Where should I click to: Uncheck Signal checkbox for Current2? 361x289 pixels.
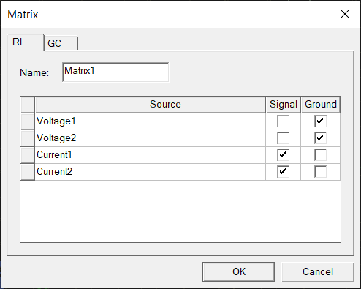point(283,172)
